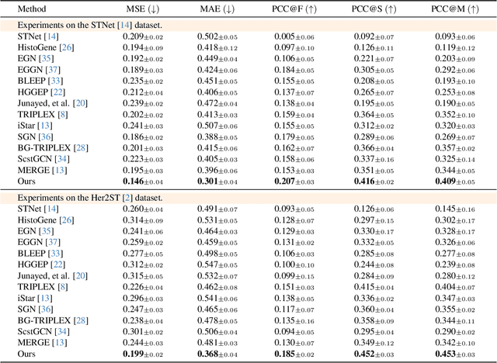Click 'Experiments on the STNet' section heading text
This screenshot has height=363, width=497.
66,25
